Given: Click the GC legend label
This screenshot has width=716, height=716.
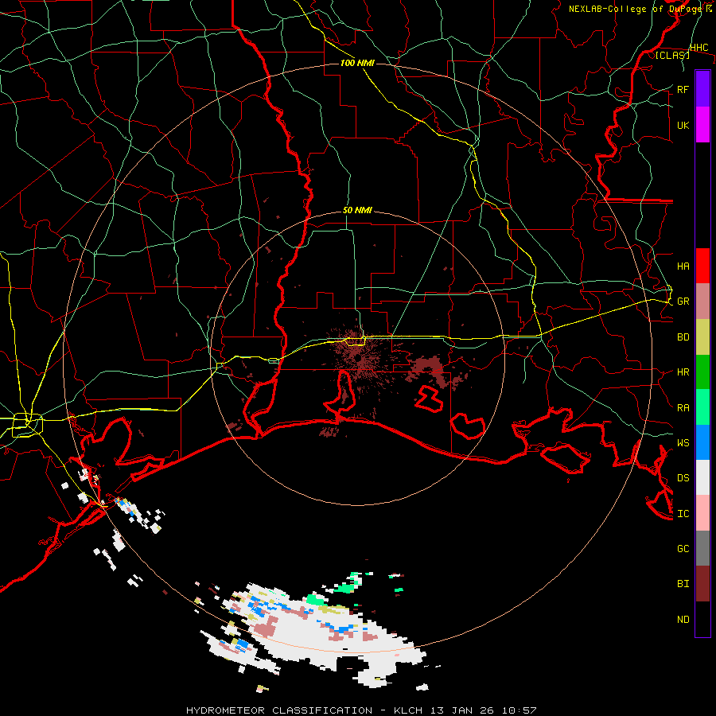Looking at the screenshot, I should [x=683, y=549].
